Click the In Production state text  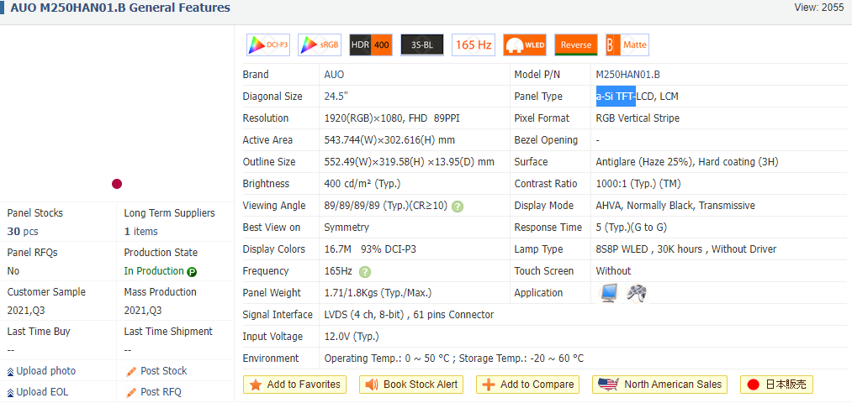154,270
